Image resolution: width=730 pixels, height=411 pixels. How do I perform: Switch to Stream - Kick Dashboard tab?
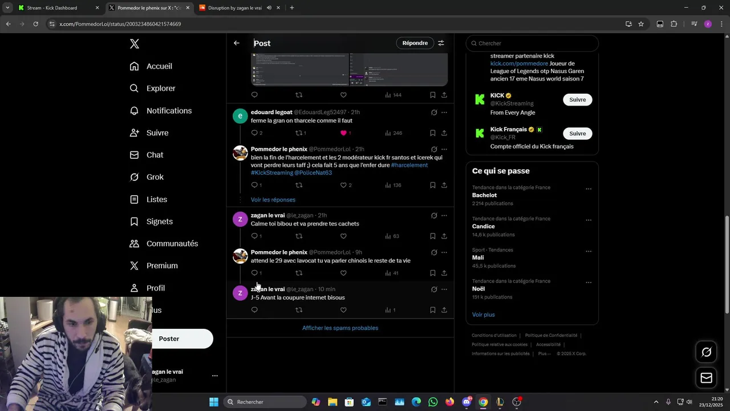pos(58,8)
